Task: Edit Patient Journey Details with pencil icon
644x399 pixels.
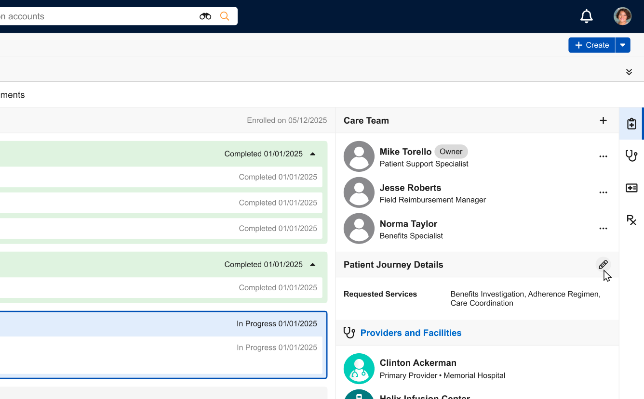Action: pyautogui.click(x=603, y=264)
